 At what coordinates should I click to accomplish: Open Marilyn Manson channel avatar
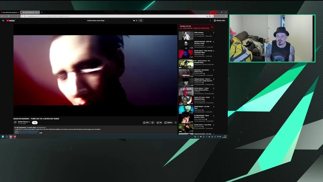pos(15,122)
